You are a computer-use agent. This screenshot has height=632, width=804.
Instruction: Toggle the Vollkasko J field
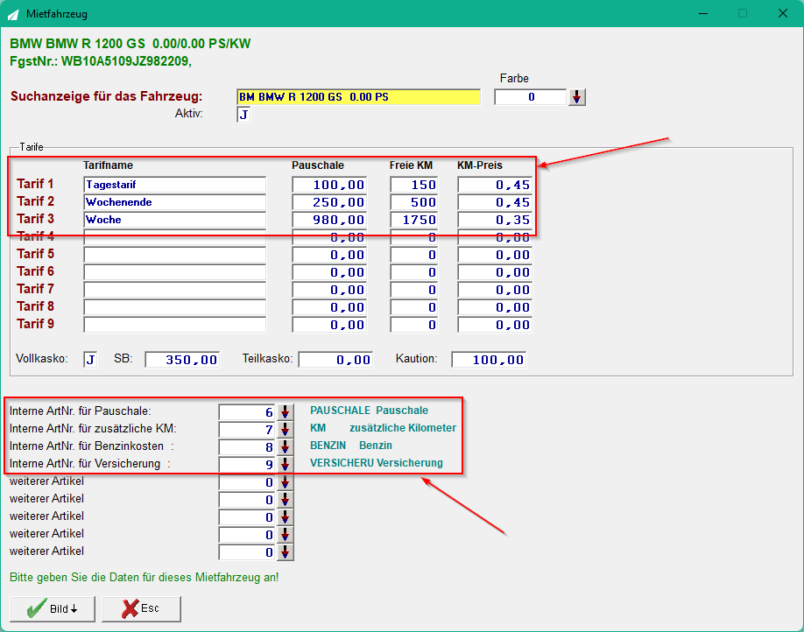coord(90,359)
